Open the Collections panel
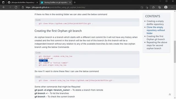Screen dimensions: 176x99 159,7
